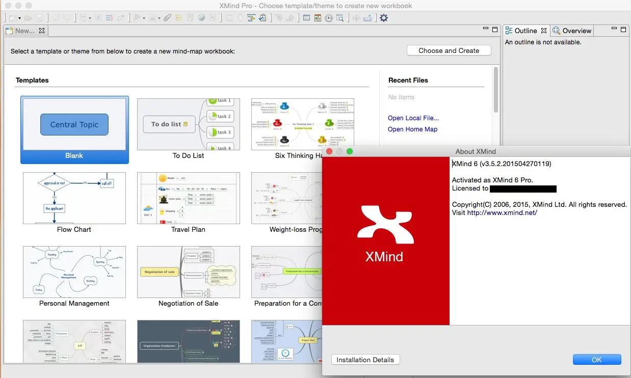Click Installation Details in About XMind

365,360
